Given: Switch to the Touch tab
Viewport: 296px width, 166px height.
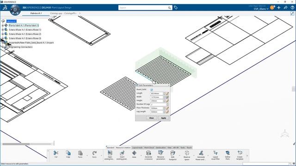Looking at the screenshot, I should (x=189, y=148).
